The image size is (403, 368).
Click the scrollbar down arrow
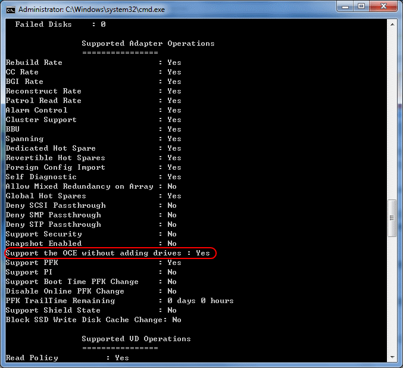tap(392, 357)
